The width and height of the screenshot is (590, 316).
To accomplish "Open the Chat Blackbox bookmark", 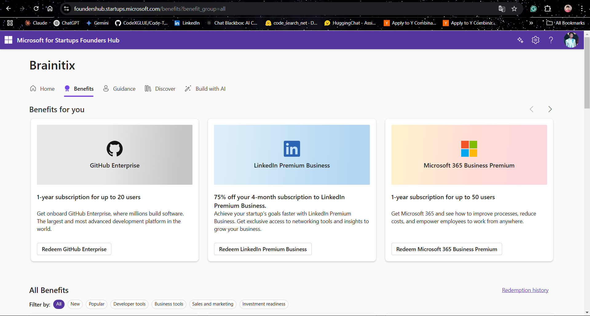I will click(x=232, y=23).
